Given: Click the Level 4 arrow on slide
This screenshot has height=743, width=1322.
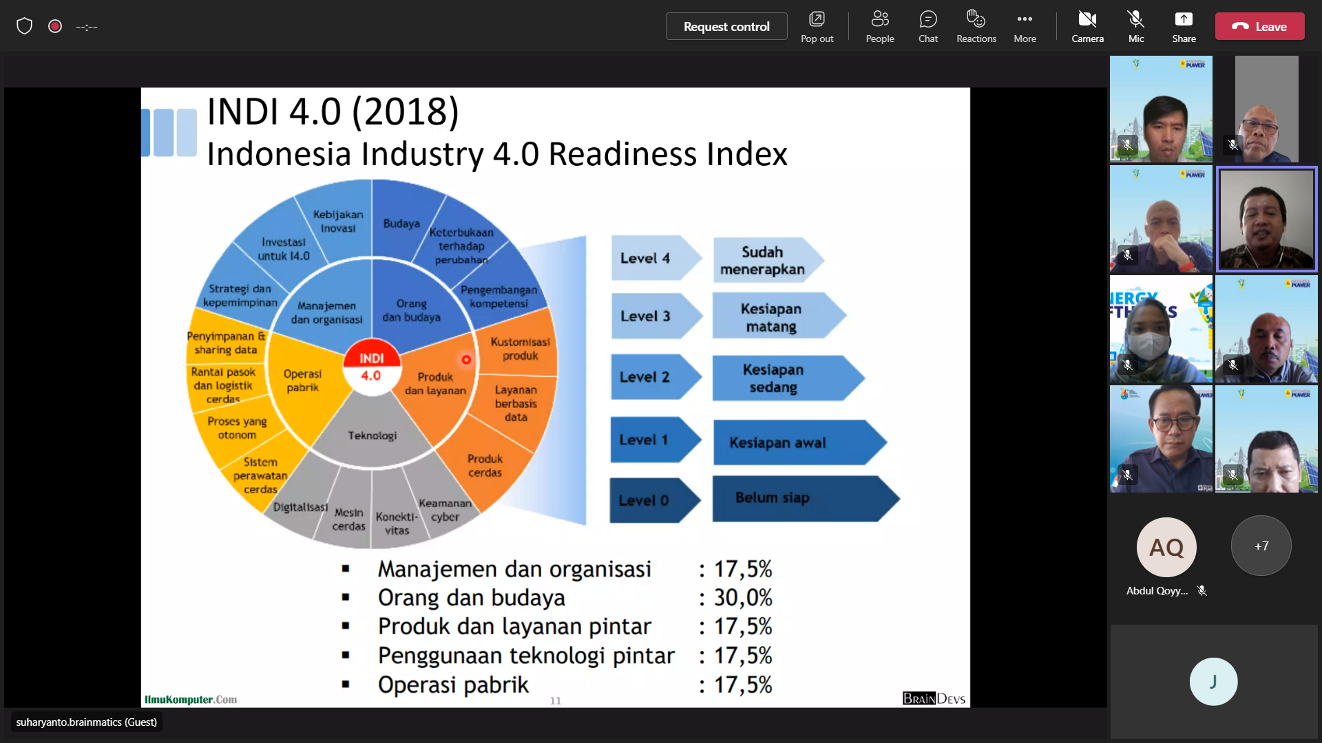Looking at the screenshot, I should 651,258.
